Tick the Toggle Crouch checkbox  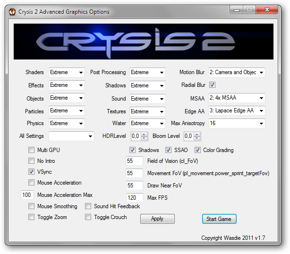[x=88, y=217]
